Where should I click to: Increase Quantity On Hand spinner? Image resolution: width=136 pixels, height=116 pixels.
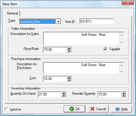pyautogui.click(x=64, y=93)
